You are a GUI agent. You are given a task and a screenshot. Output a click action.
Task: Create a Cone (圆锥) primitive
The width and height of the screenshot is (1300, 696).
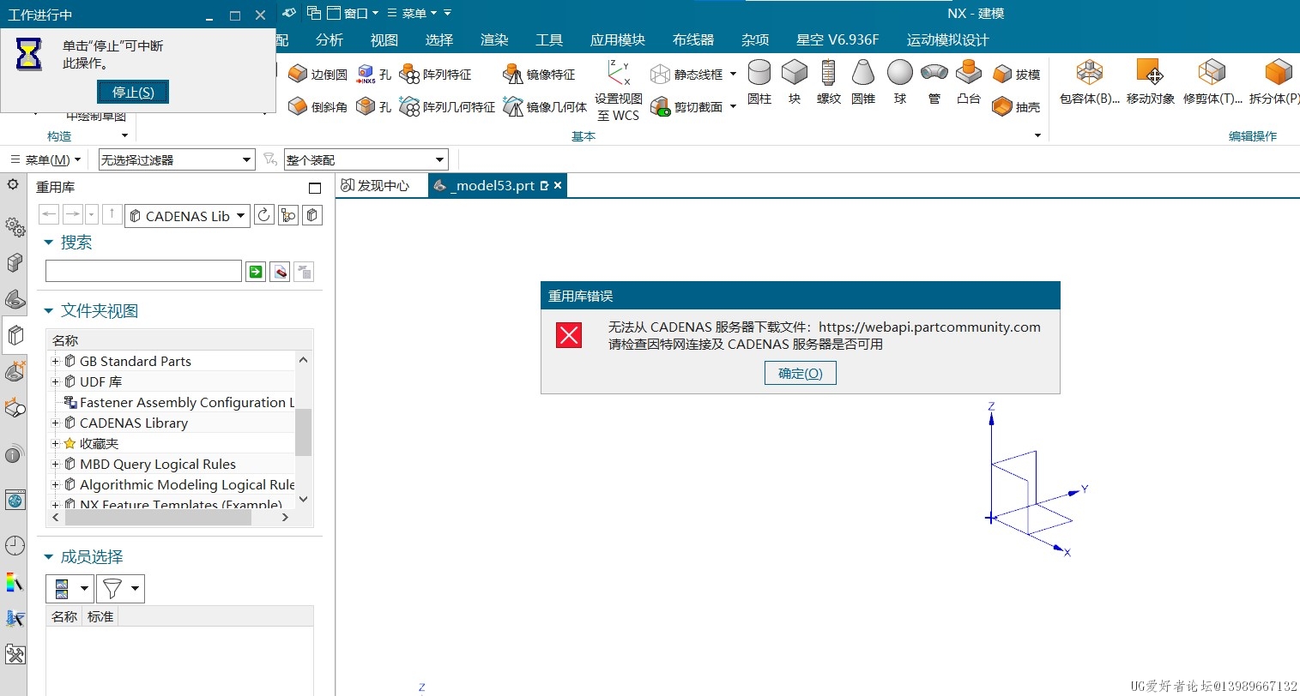coord(863,83)
